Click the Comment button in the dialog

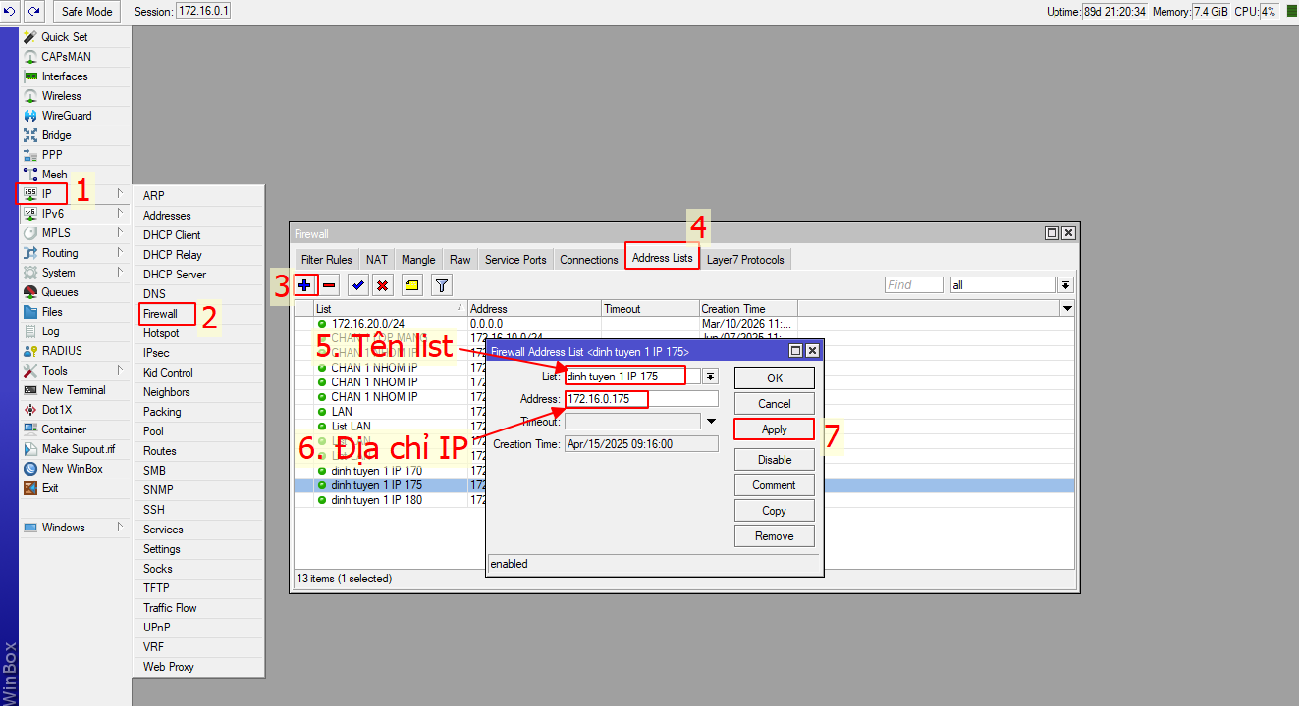[x=774, y=484]
